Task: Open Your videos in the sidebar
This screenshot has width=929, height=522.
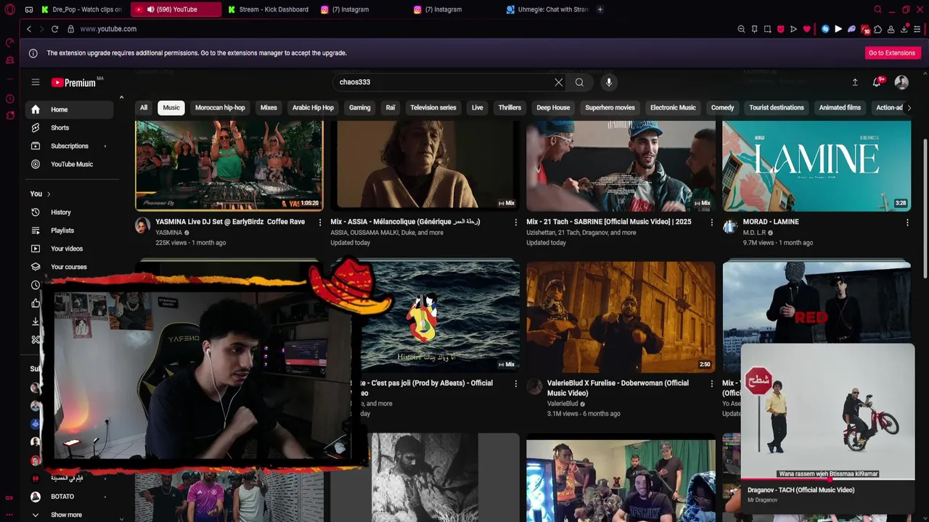Action: click(x=71, y=249)
